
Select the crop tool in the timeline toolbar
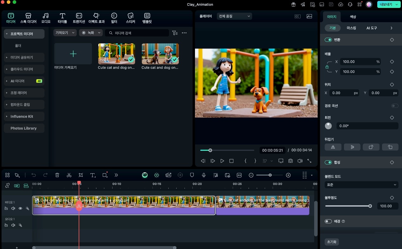[x=81, y=175]
